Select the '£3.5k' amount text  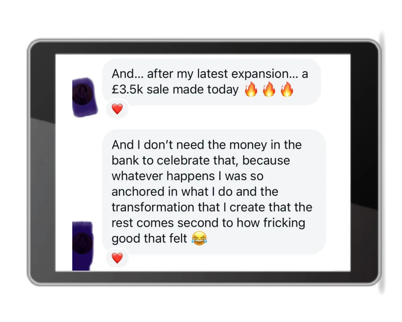pos(127,90)
